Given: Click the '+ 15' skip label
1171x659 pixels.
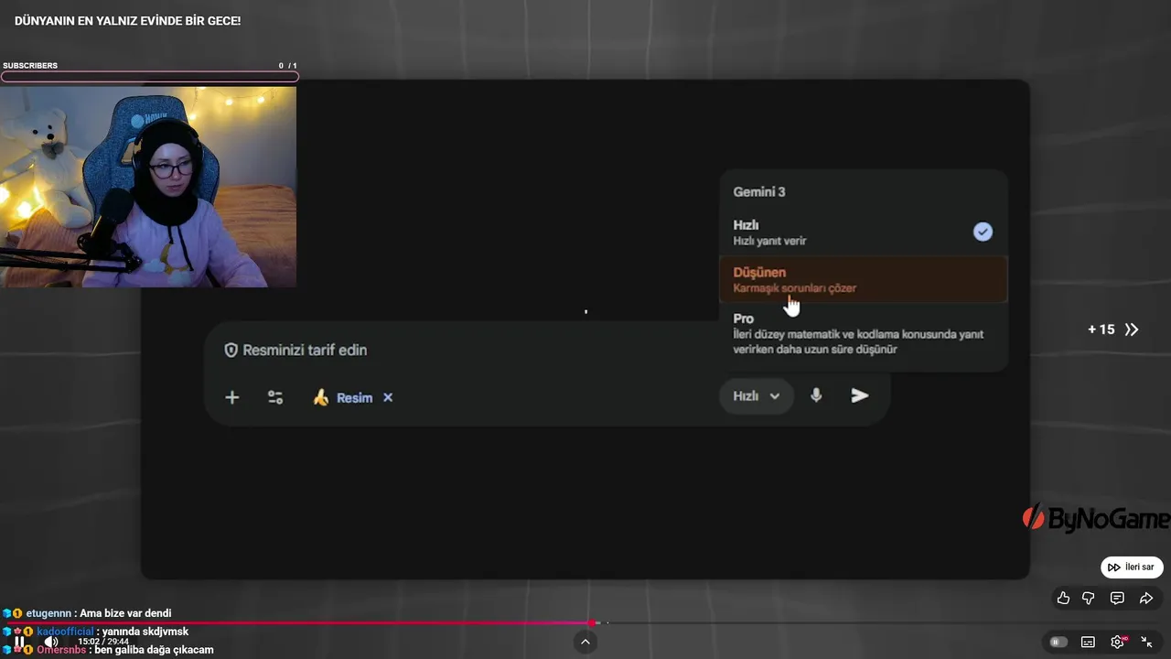Looking at the screenshot, I should click(1101, 329).
